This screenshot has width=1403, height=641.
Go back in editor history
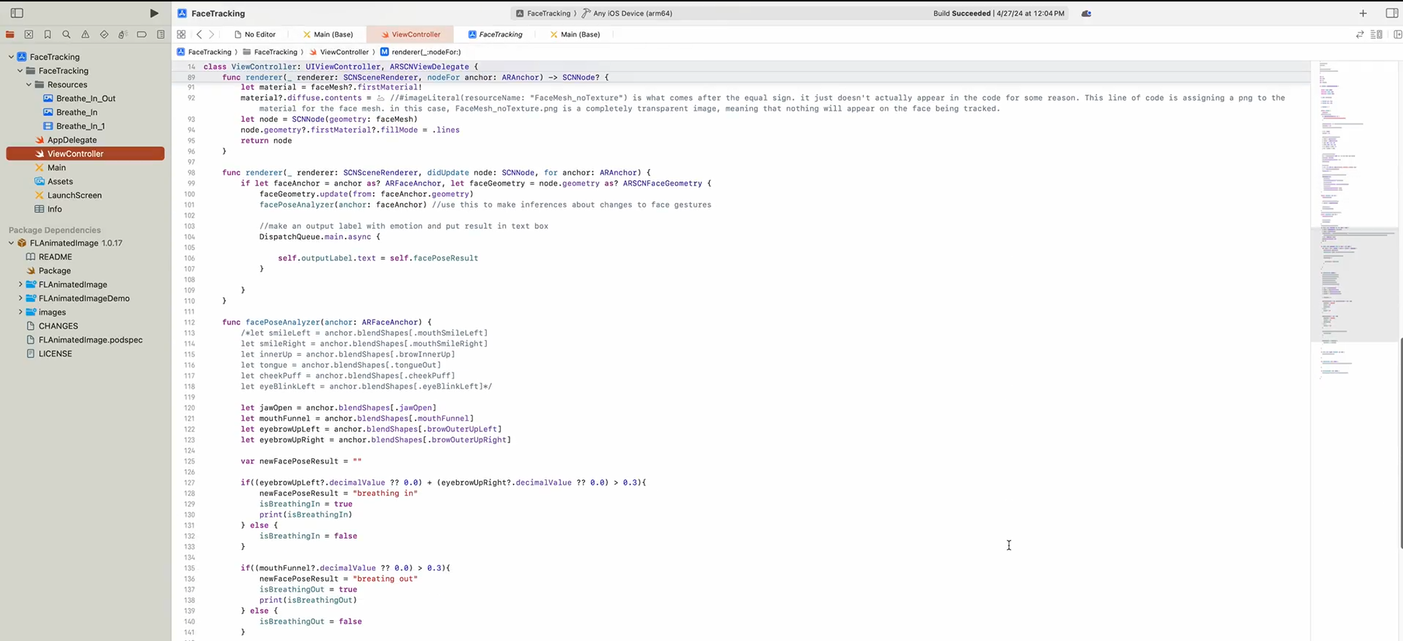[199, 34]
